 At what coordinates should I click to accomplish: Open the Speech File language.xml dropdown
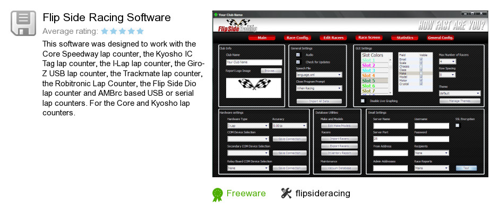pyautogui.click(x=319, y=75)
